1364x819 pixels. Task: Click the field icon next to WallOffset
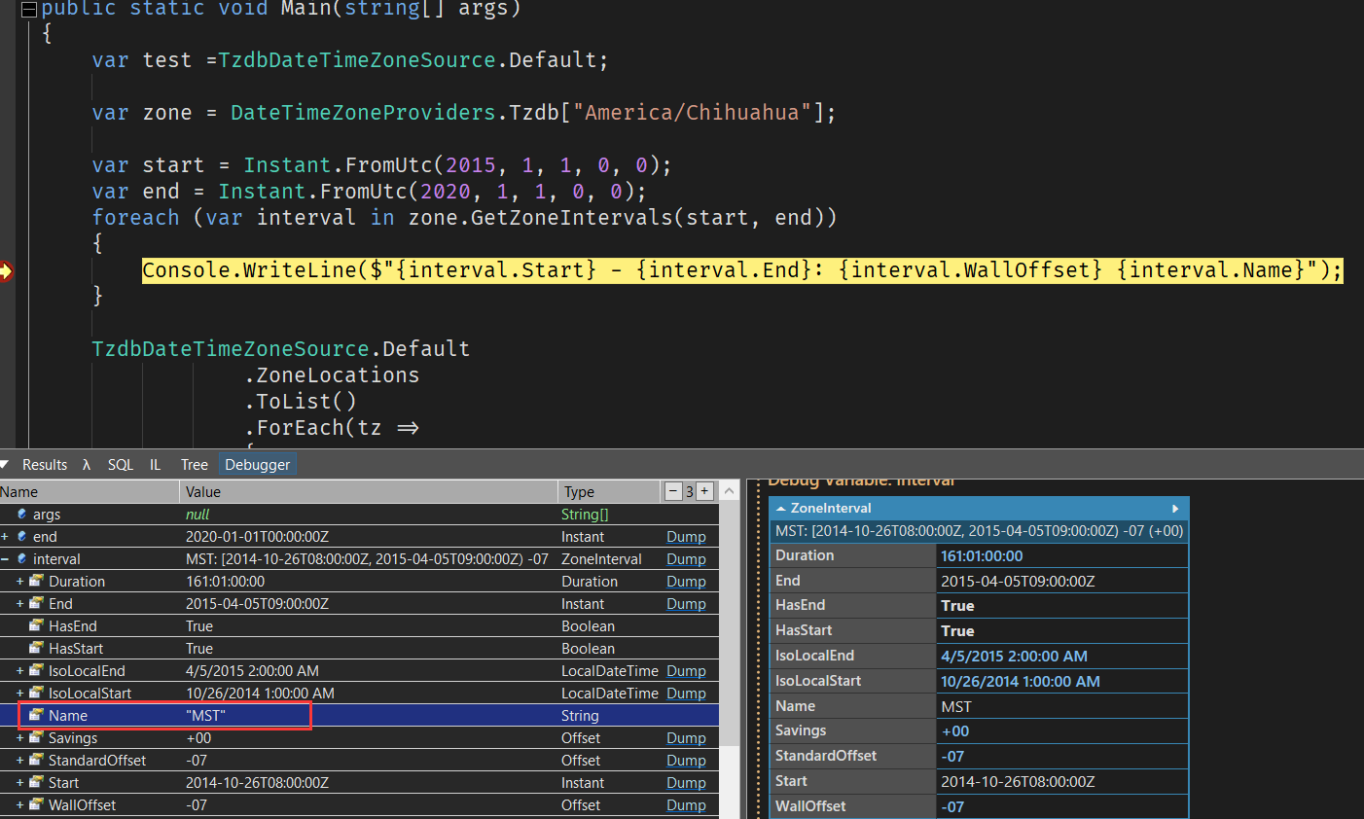tap(35, 804)
